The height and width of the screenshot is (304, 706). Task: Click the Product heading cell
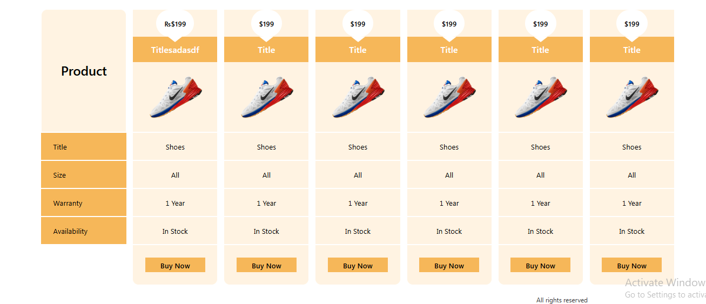coord(84,71)
